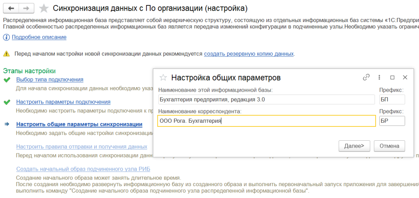Click the prefix field containing БР

[x=392, y=121]
